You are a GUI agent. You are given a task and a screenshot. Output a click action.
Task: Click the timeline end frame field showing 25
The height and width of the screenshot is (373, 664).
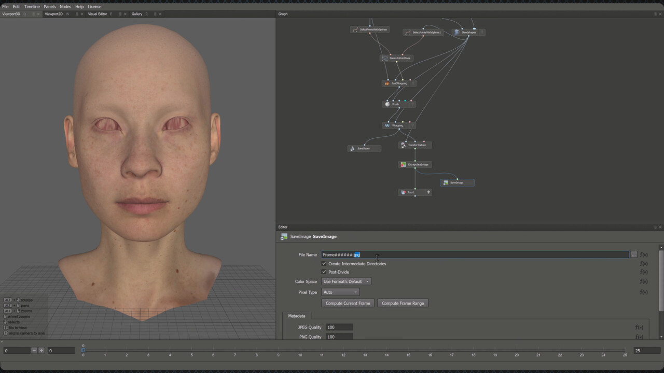[x=647, y=351]
